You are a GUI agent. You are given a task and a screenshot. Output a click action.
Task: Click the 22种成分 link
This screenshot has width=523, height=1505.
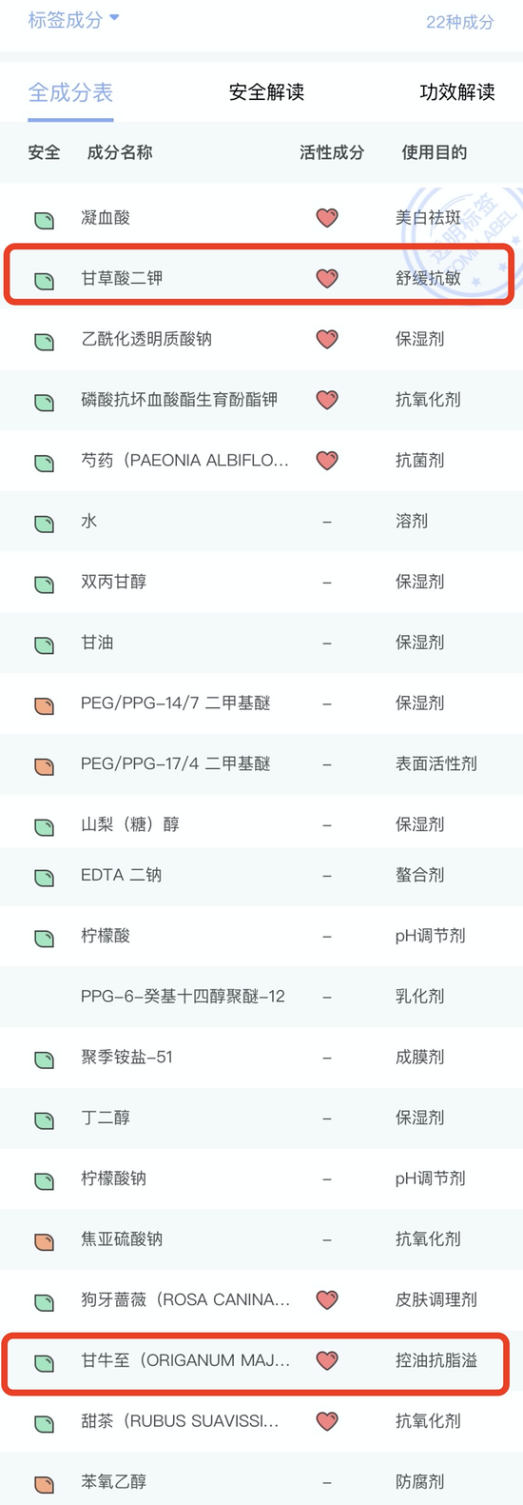[x=460, y=22]
